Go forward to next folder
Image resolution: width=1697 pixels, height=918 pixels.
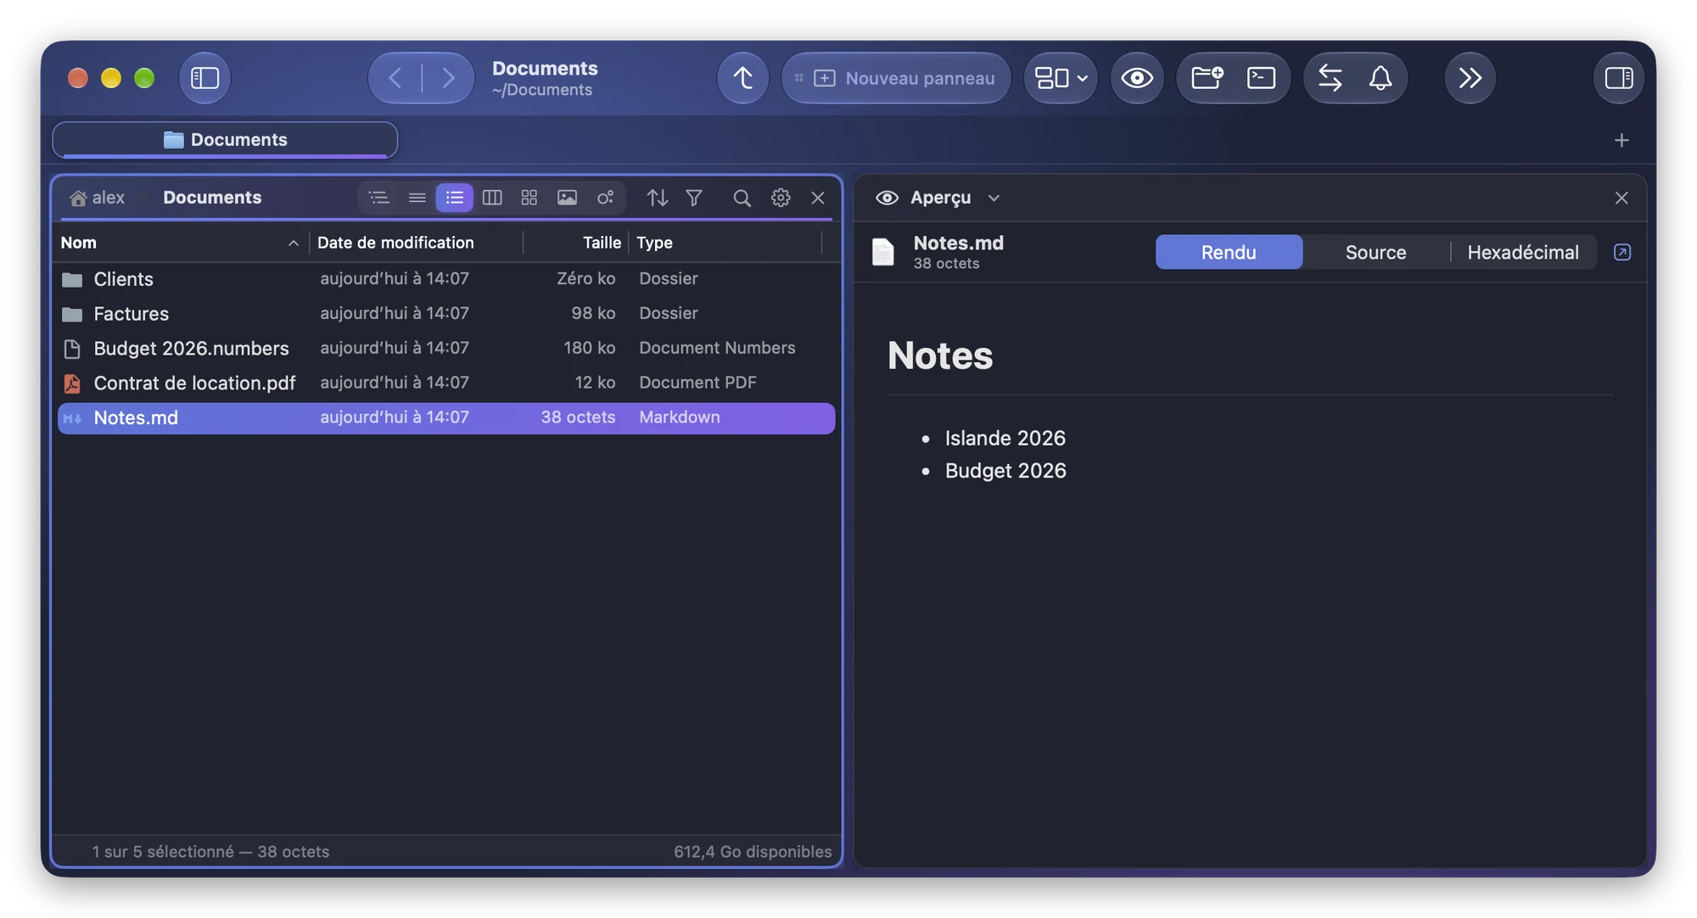448,78
